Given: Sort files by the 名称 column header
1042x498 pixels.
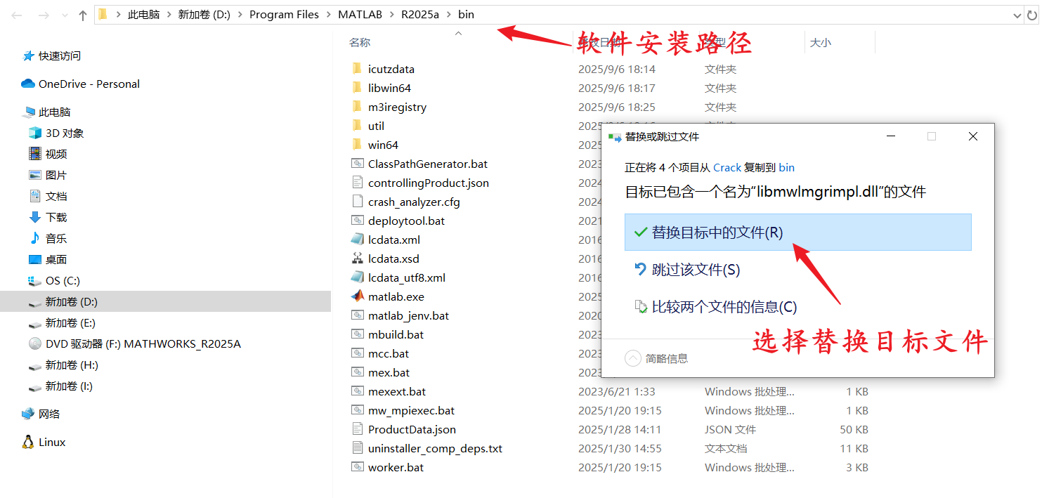Looking at the screenshot, I should click(360, 42).
